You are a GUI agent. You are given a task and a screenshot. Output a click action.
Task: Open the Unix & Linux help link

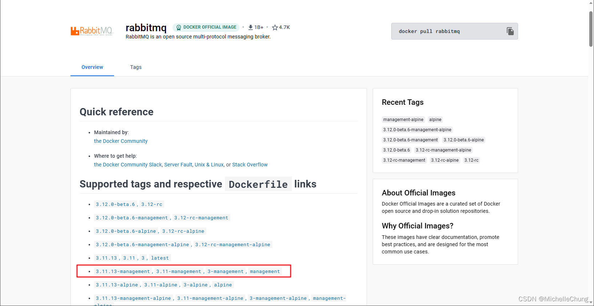coord(209,165)
